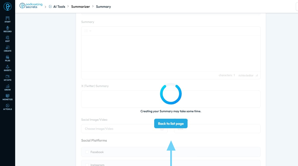This screenshot has height=166, width=298.
Task: Click 'Creating your Summary may take some time.'
Action: click(171, 111)
